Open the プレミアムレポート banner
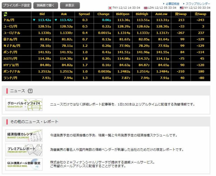 [x=24, y=150]
